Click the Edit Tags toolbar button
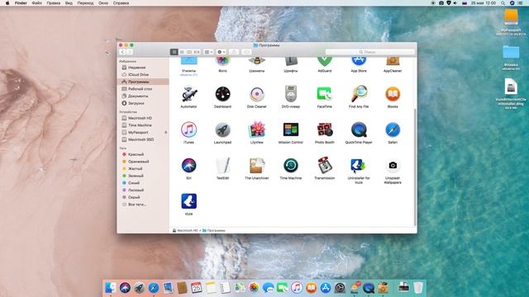 coord(246,52)
